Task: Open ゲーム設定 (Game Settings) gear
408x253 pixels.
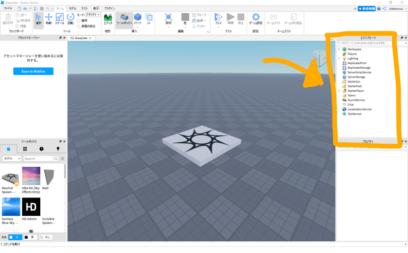Action: point(256,19)
